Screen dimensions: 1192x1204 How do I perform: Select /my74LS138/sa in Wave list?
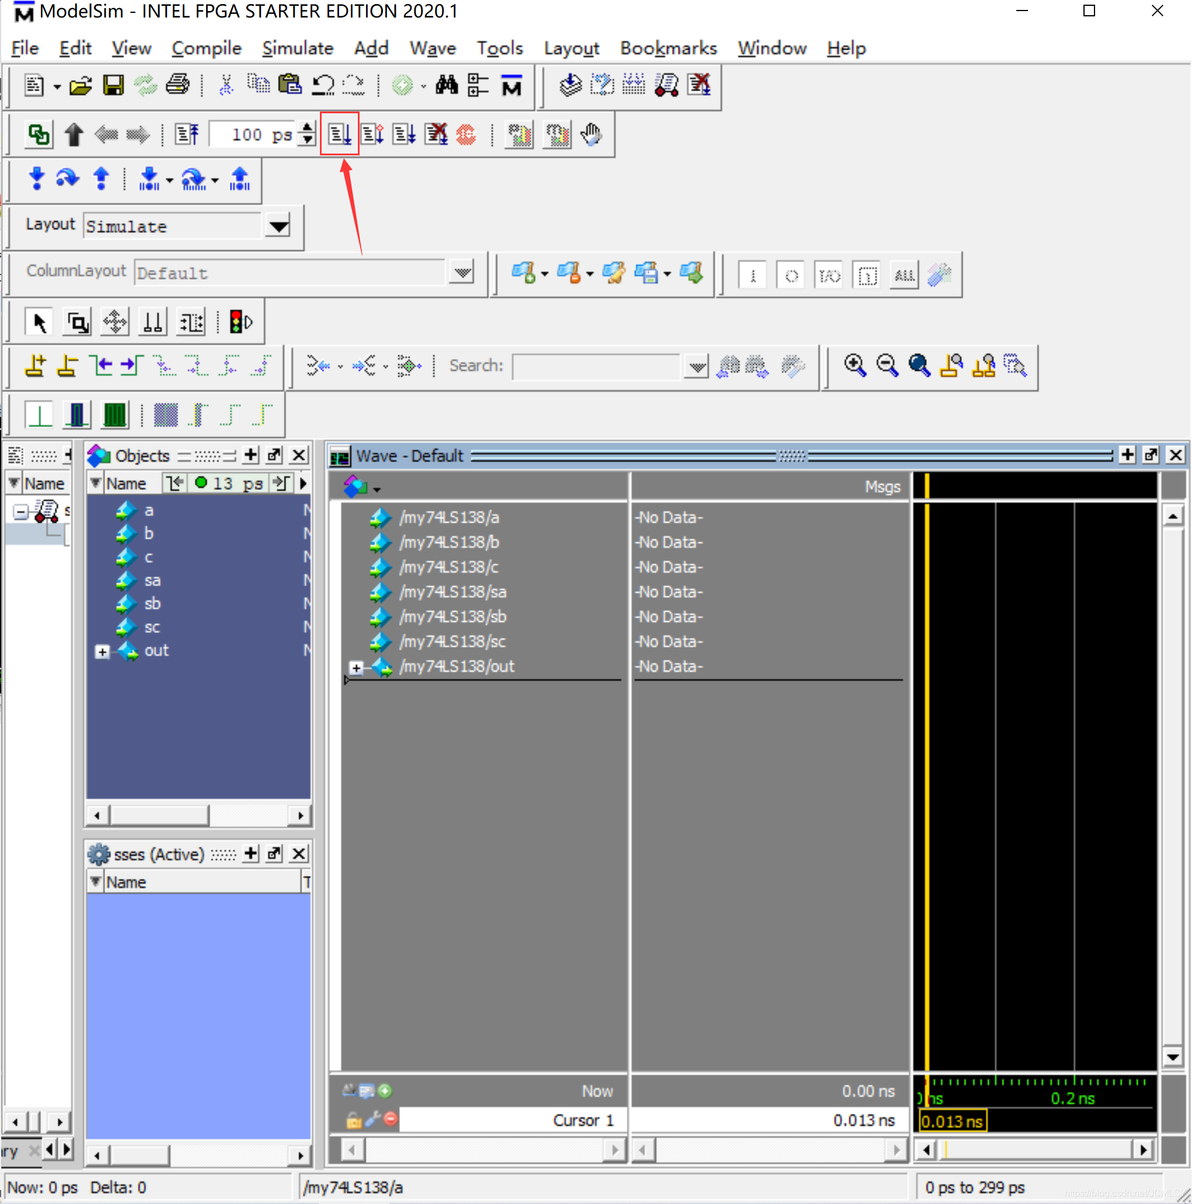452,592
